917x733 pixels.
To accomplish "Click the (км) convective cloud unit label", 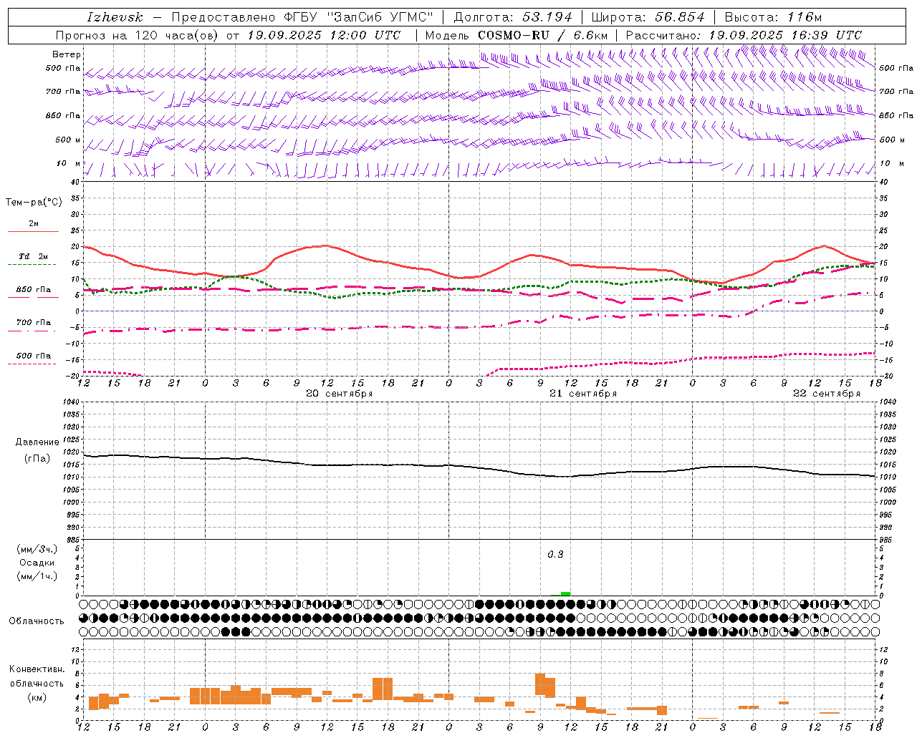I will click(37, 698).
